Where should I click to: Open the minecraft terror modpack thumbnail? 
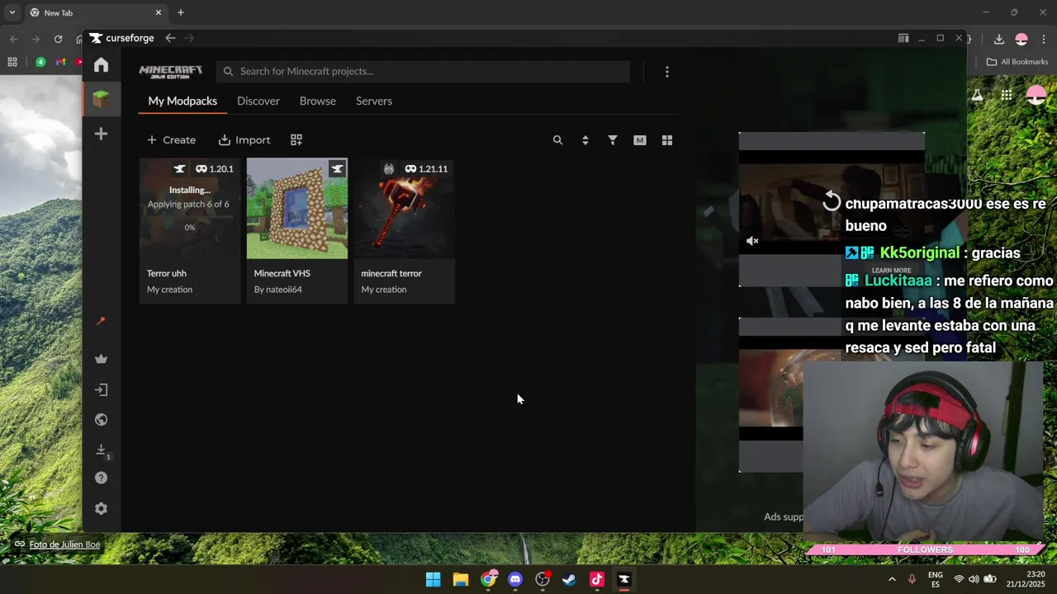(405, 209)
